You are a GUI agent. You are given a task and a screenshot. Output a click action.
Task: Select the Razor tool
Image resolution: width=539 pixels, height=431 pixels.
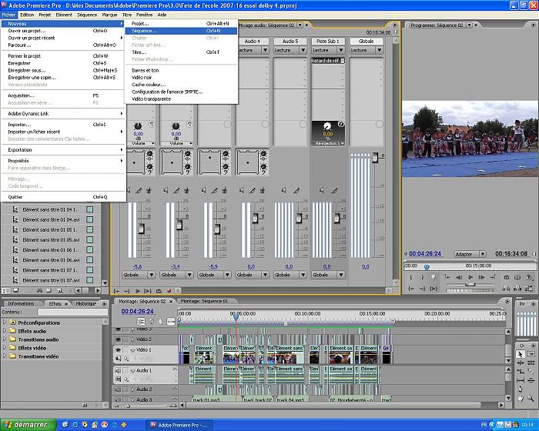531,372
